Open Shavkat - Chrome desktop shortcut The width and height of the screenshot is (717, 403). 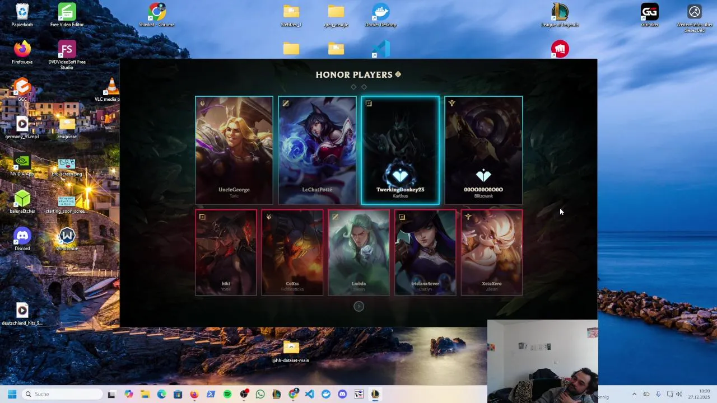pos(157,15)
